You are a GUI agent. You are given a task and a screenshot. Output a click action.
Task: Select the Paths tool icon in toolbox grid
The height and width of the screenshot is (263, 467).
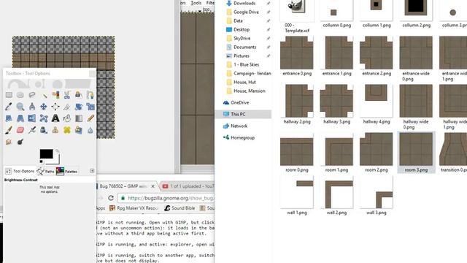coord(90,95)
